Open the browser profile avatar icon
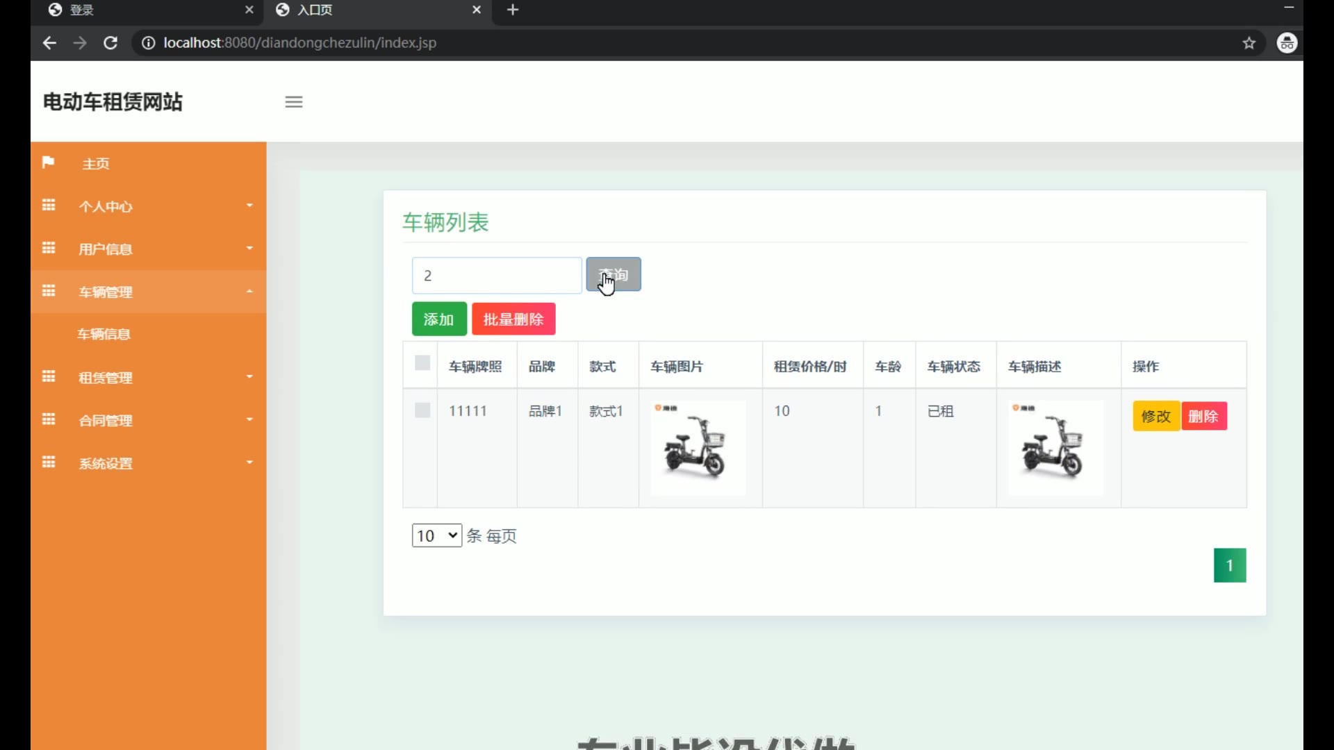 (x=1287, y=43)
